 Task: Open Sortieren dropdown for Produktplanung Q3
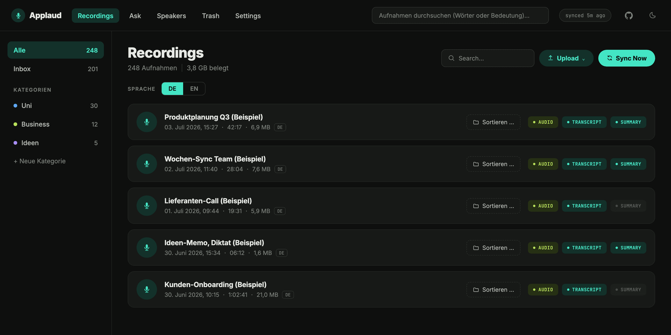point(493,122)
